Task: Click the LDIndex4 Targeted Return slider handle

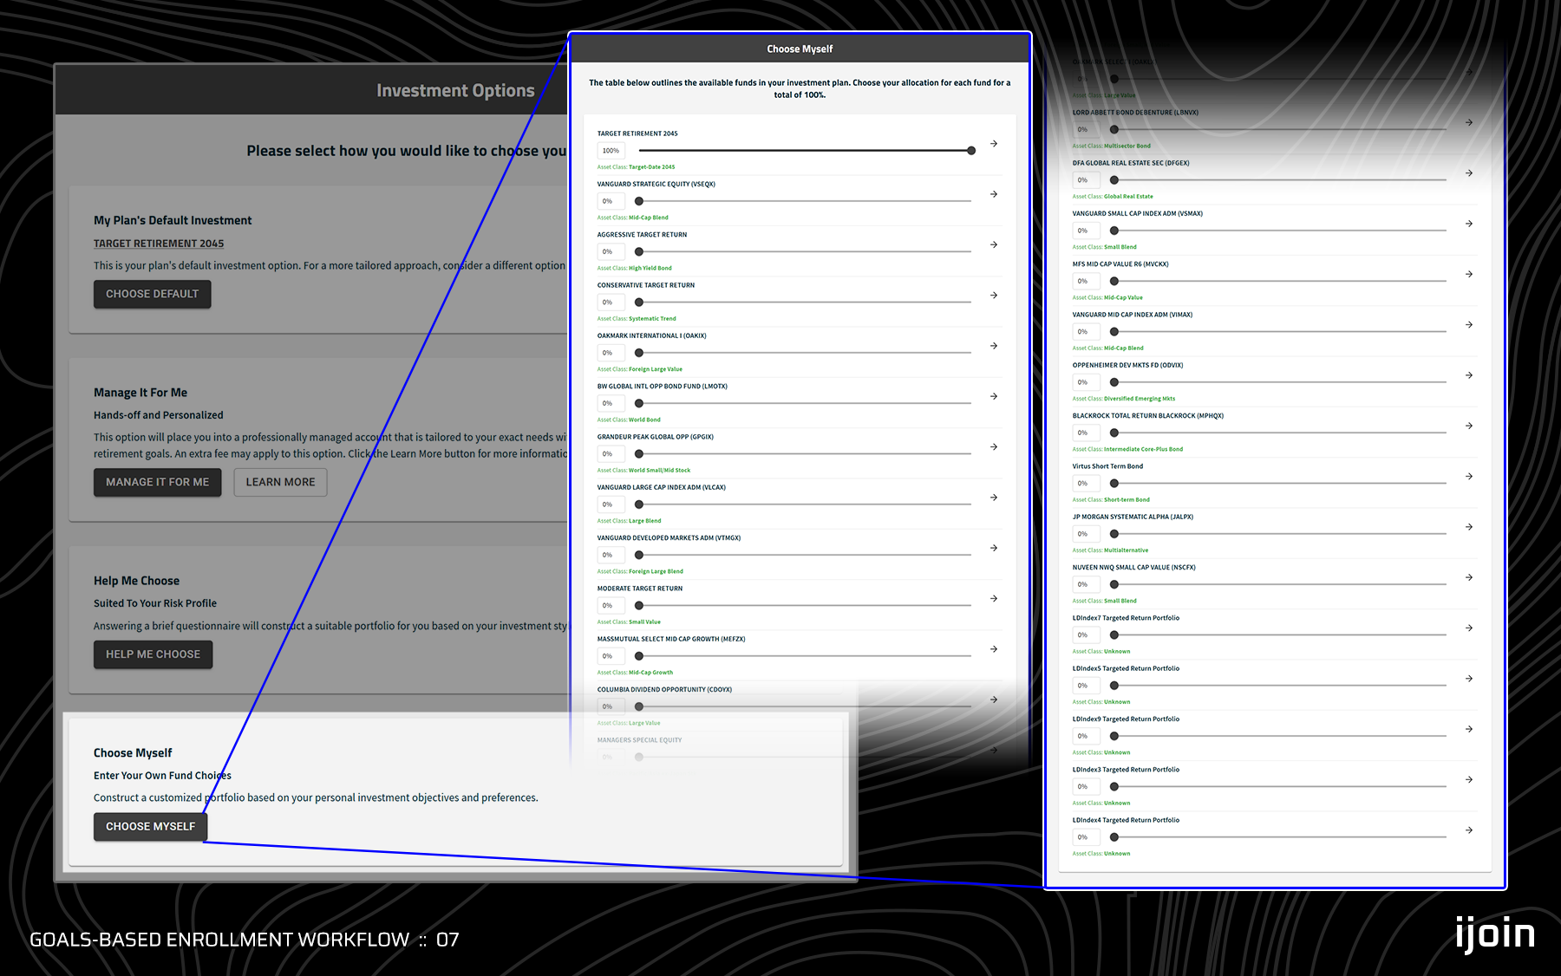Action: pyautogui.click(x=1114, y=837)
